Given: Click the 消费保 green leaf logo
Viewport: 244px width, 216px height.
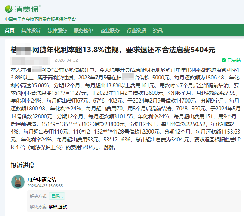Looking at the screenshot, I should 9,9.
